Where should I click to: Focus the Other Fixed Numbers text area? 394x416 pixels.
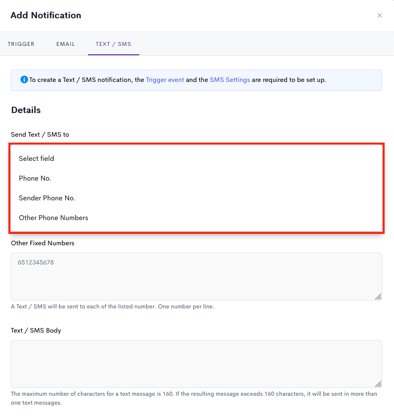[x=197, y=276]
